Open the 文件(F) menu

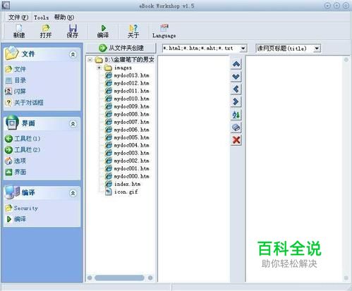(18, 18)
